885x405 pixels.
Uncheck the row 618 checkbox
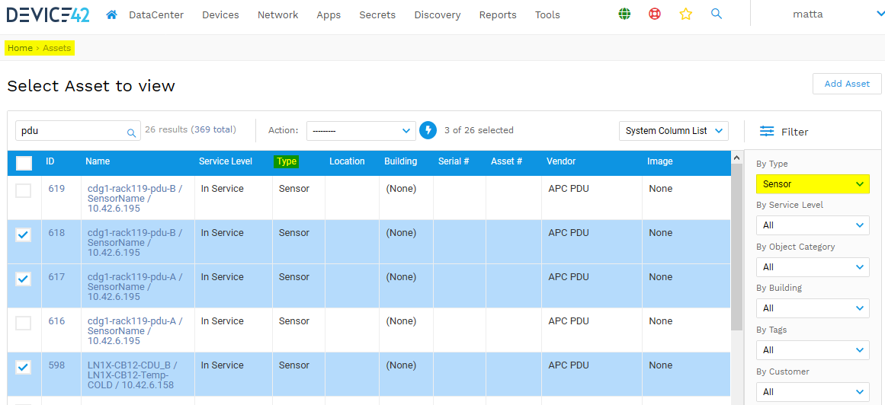[x=23, y=234]
